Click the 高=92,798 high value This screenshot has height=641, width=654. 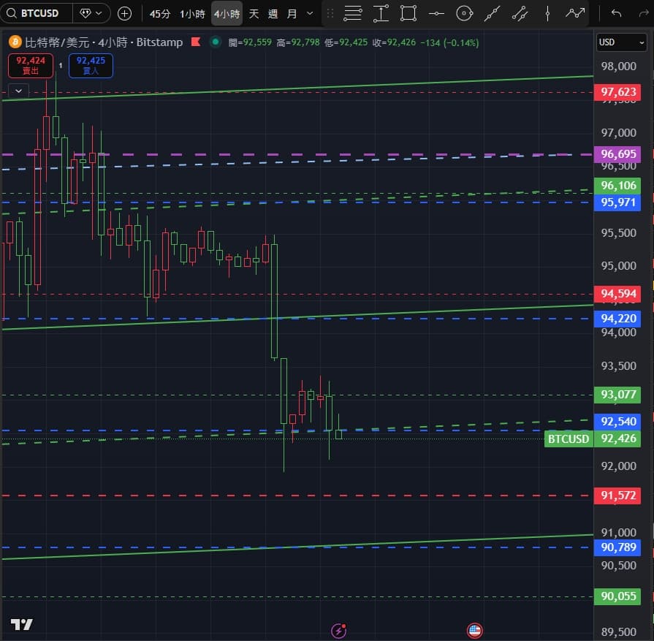298,42
